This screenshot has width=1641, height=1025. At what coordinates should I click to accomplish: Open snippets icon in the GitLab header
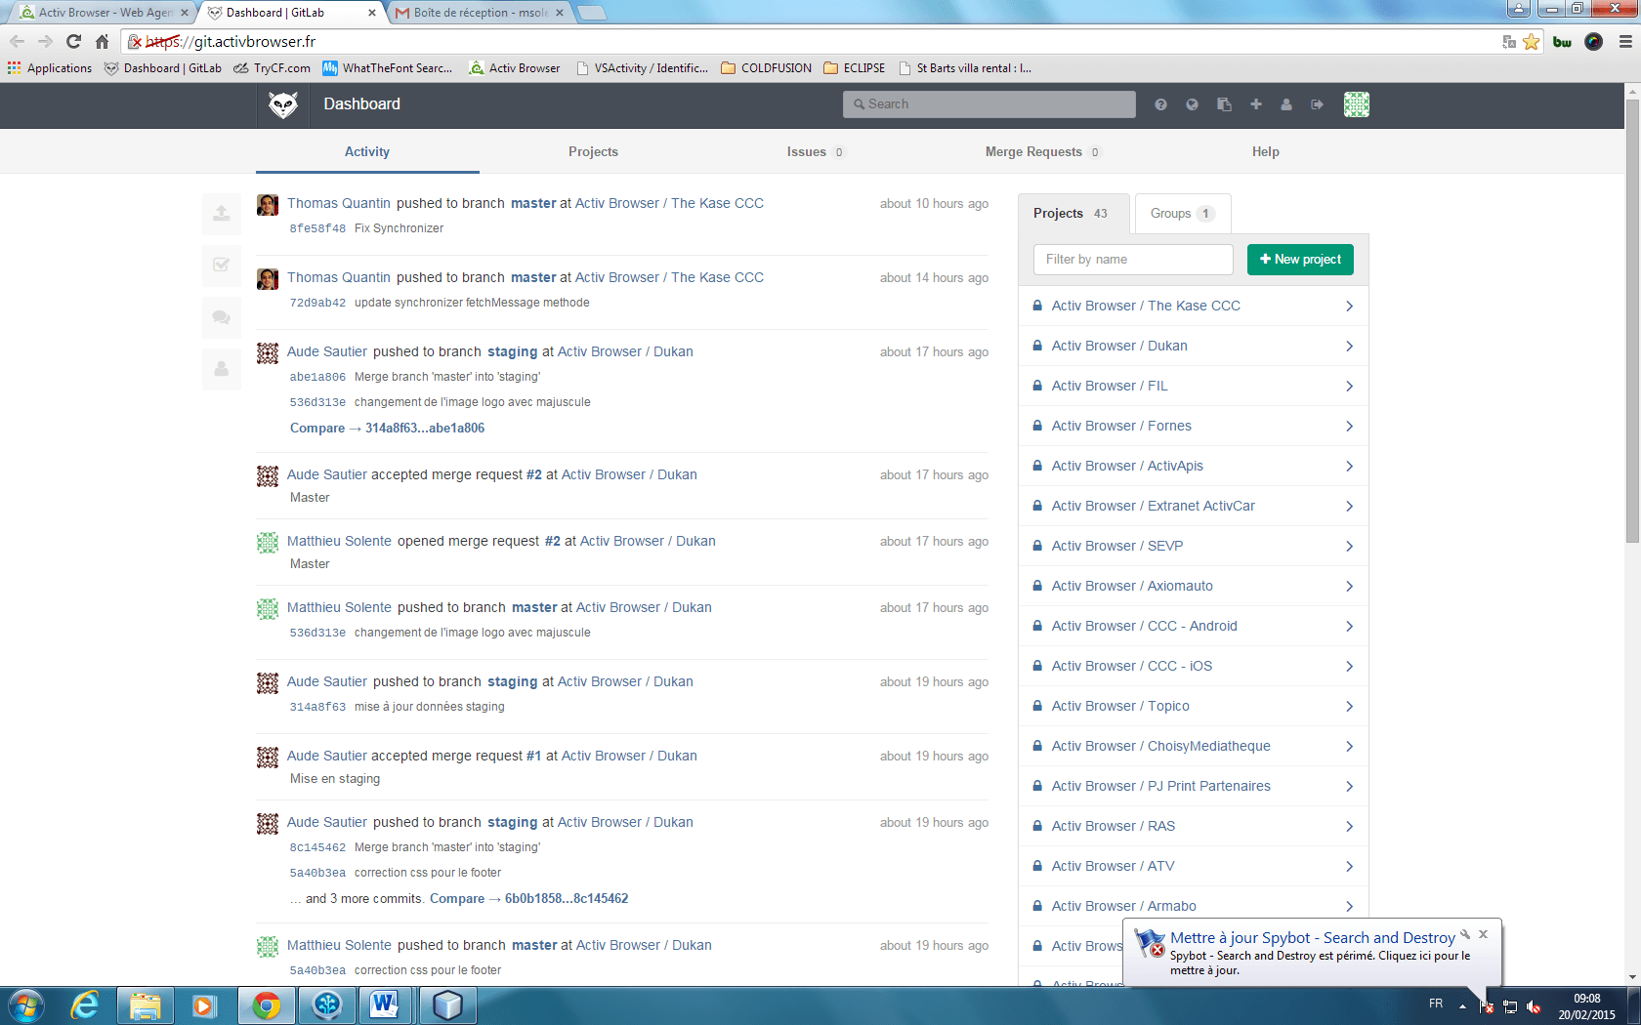pyautogui.click(x=1224, y=104)
